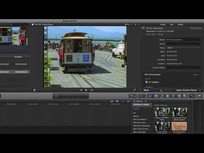
Task: Open the Apply Custom Name menu
Action: pyautogui.click(x=187, y=90)
